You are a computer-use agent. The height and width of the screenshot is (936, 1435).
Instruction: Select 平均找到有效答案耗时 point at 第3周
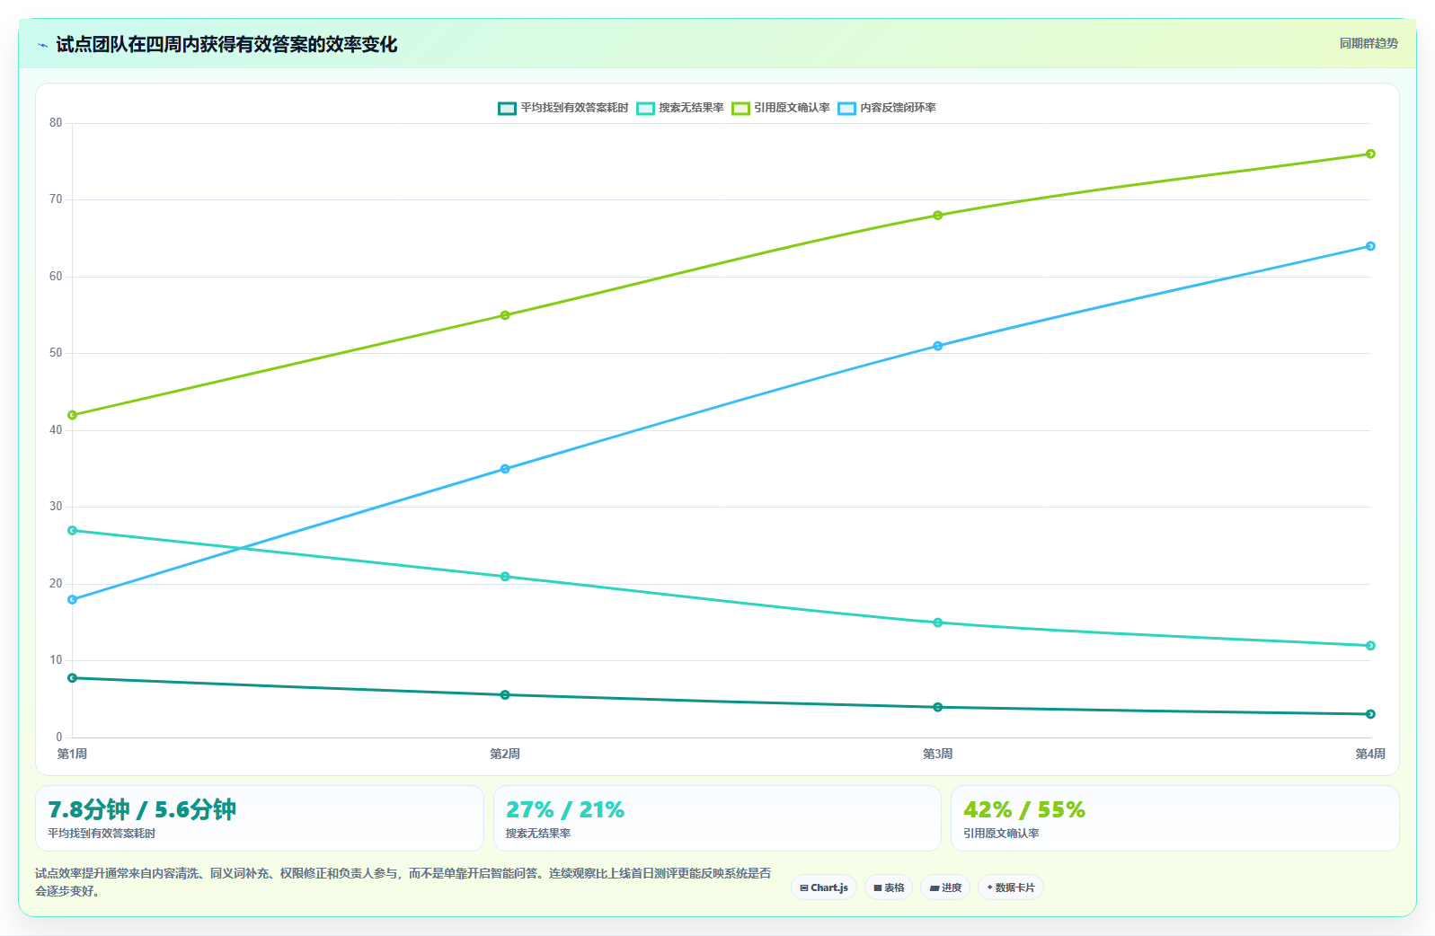point(938,708)
